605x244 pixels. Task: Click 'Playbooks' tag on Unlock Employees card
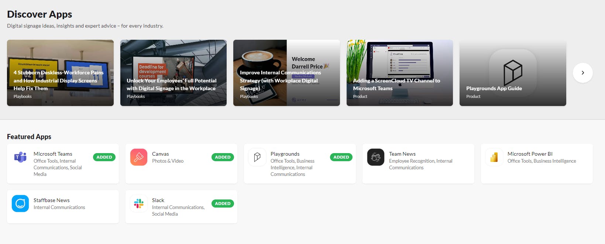click(x=136, y=96)
